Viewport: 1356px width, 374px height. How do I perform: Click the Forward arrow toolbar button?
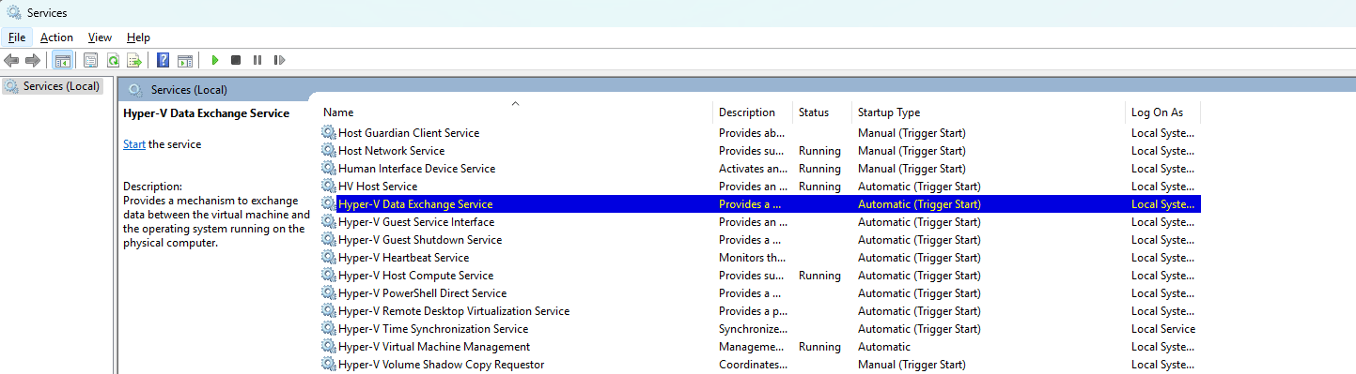pos(33,60)
